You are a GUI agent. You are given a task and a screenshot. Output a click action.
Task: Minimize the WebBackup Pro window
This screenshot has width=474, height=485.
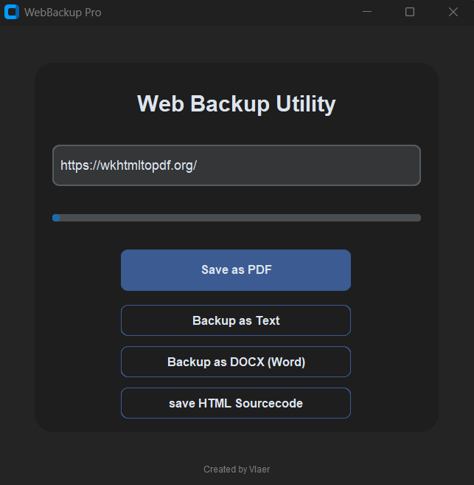point(367,12)
